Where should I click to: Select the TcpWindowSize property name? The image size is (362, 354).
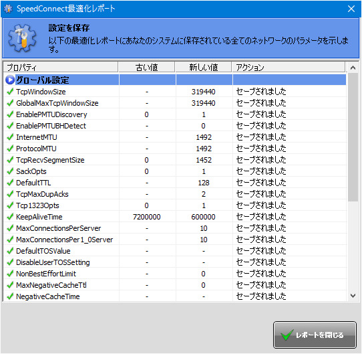pyautogui.click(x=41, y=92)
